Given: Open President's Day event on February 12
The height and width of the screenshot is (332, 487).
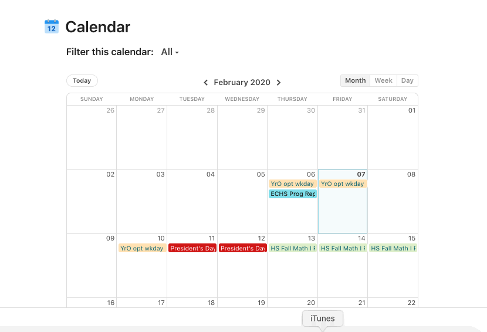Looking at the screenshot, I should pos(242,248).
